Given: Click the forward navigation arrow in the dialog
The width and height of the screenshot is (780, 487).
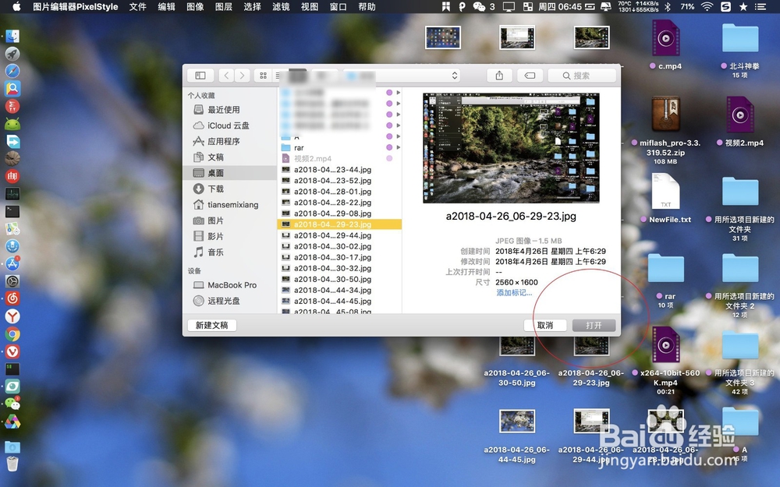Looking at the screenshot, I should [x=244, y=76].
